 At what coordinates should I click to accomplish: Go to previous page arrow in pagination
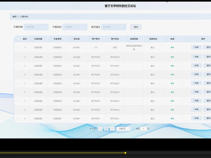100,129
